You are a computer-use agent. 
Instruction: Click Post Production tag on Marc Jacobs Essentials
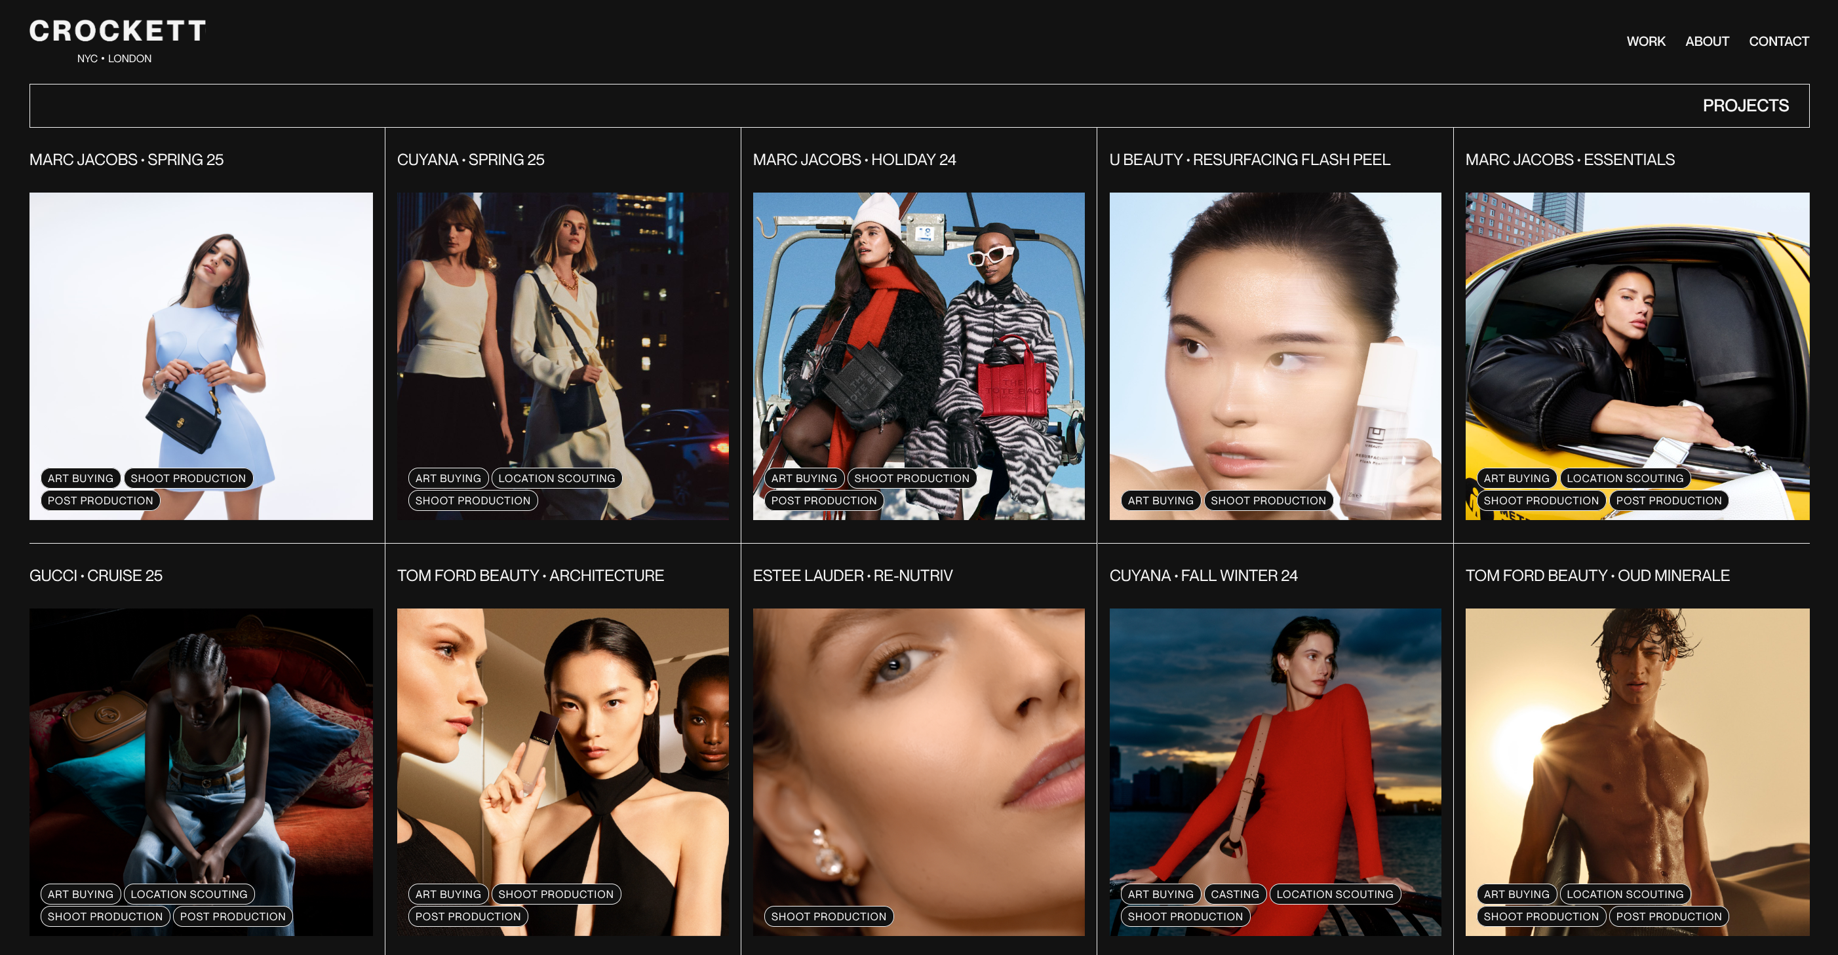(1669, 500)
